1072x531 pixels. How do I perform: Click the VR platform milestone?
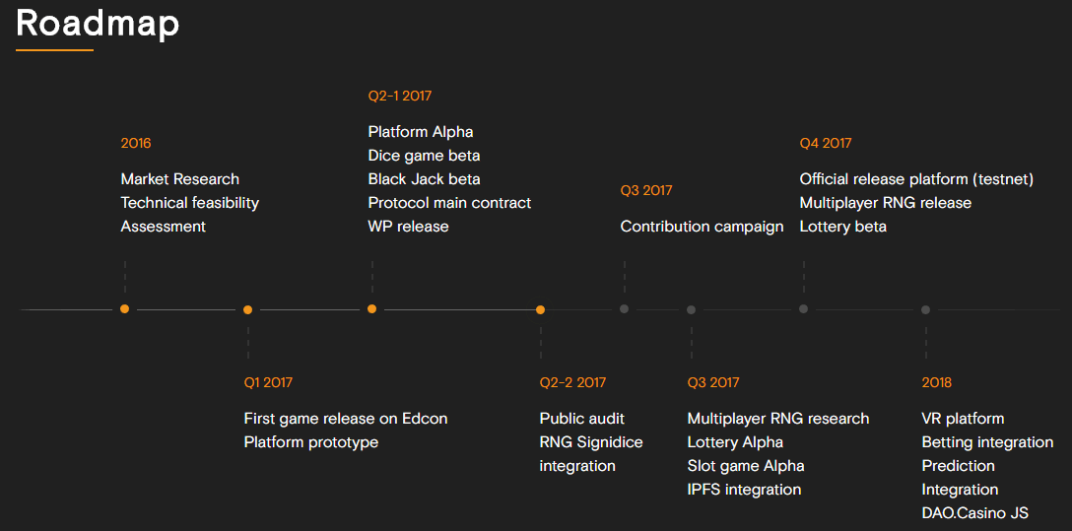click(963, 419)
